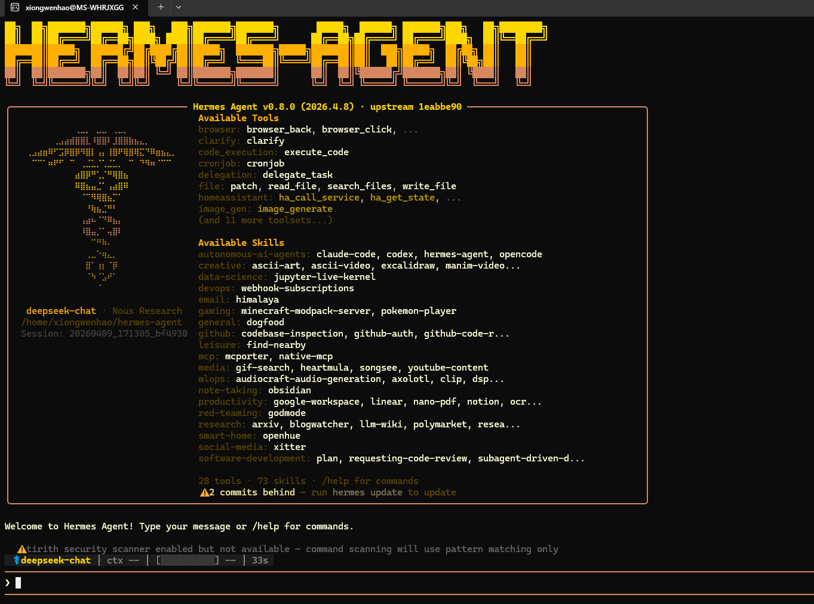This screenshot has width=814, height=604.
Task: Click 'polymarket' skill name
Action: pos(440,424)
